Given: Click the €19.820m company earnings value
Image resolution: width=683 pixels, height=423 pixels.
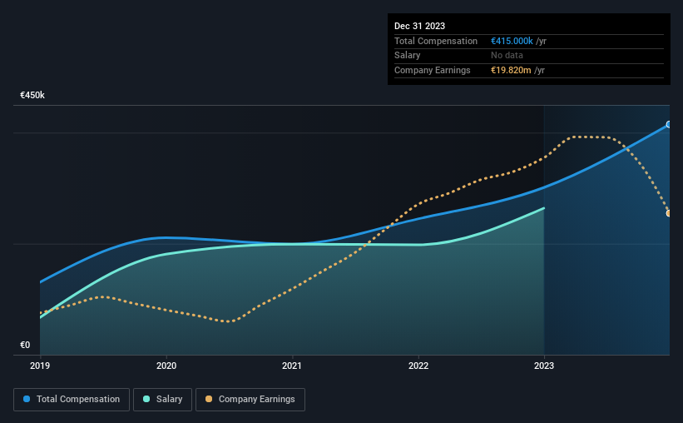Looking at the screenshot, I should (x=511, y=70).
